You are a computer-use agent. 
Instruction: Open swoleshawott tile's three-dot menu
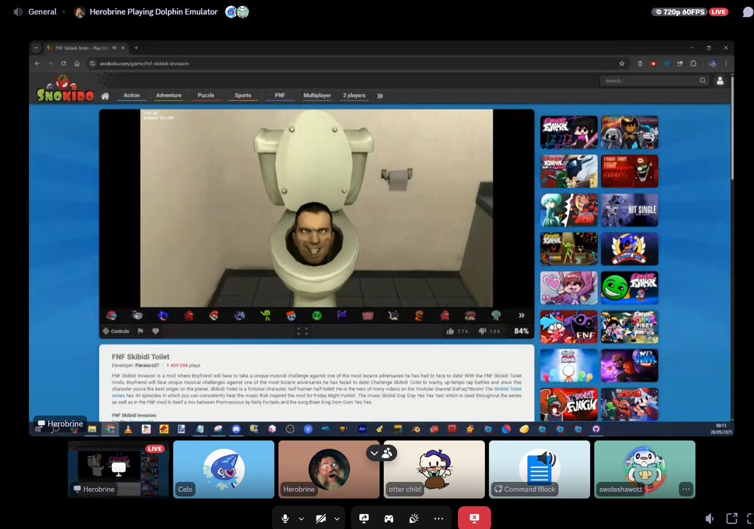[x=686, y=489]
